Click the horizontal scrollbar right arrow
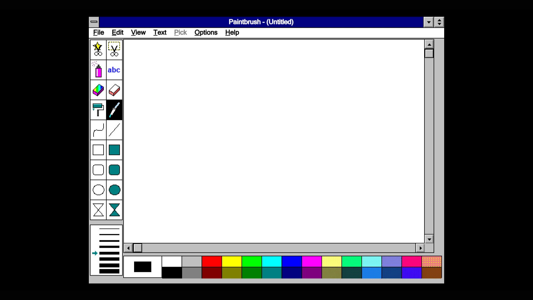This screenshot has height=300, width=533. click(x=420, y=248)
